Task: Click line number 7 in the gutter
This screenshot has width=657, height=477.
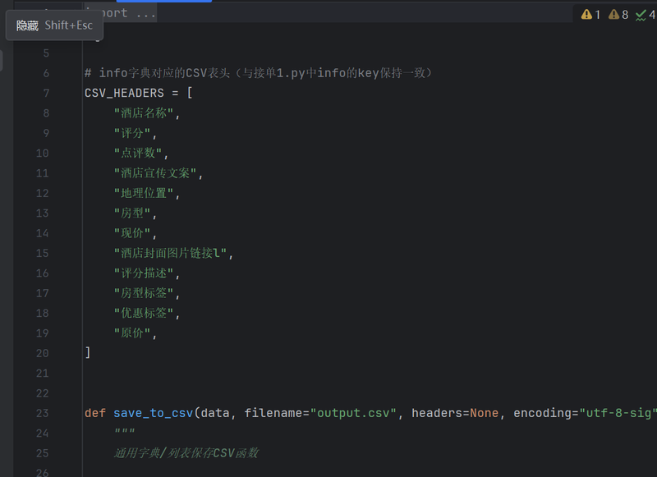Action: (46, 93)
